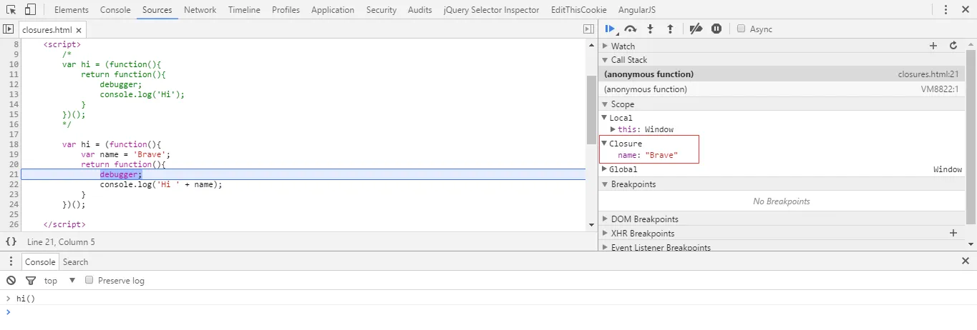Enable the Async checkbox
977x330 pixels.
(742, 29)
